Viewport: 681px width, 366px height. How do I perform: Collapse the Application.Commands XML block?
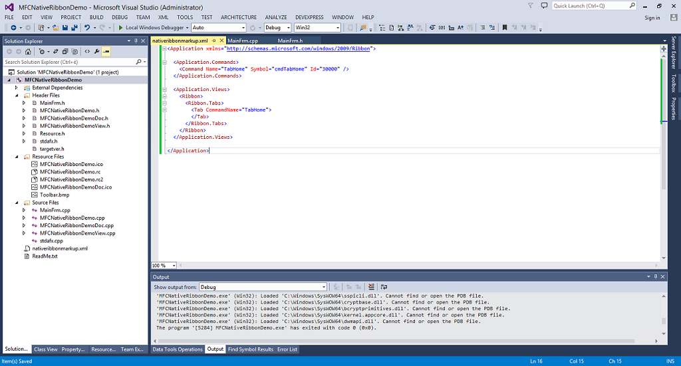[165, 62]
